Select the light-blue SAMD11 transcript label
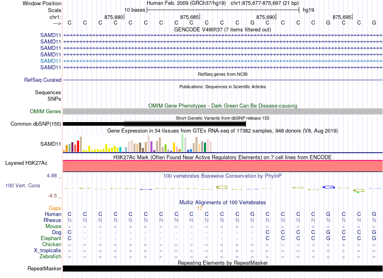This screenshot has height=278, width=383. [x=50, y=61]
